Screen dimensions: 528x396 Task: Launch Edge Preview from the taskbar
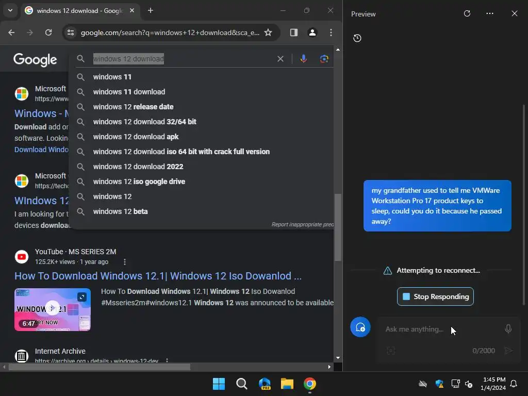pyautogui.click(x=265, y=384)
